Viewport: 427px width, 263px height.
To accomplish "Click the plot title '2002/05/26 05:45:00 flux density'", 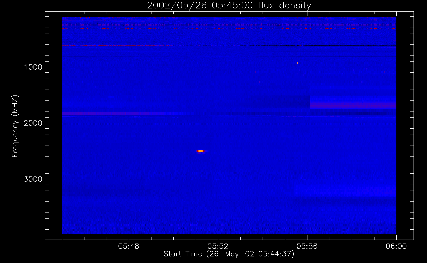I will coord(229,5).
